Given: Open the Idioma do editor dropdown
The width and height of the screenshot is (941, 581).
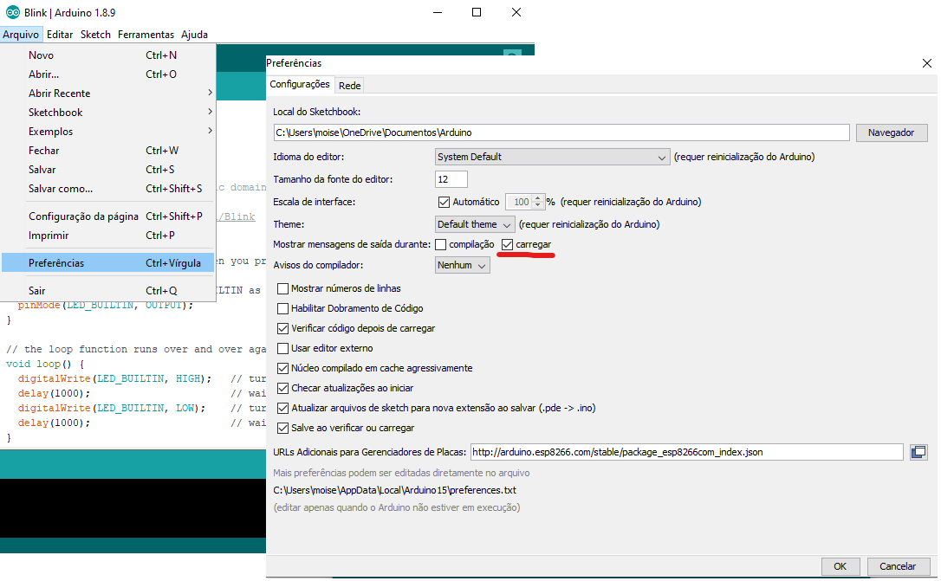Looking at the screenshot, I should [x=552, y=157].
